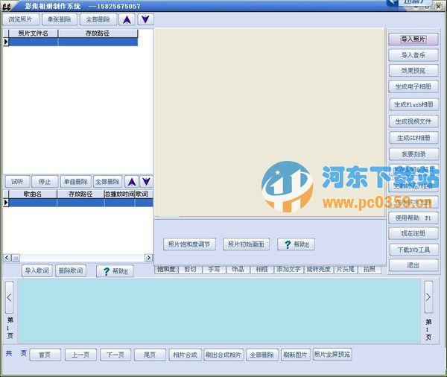
Task: Click the 歌曲名 column header
Action: (x=33, y=194)
